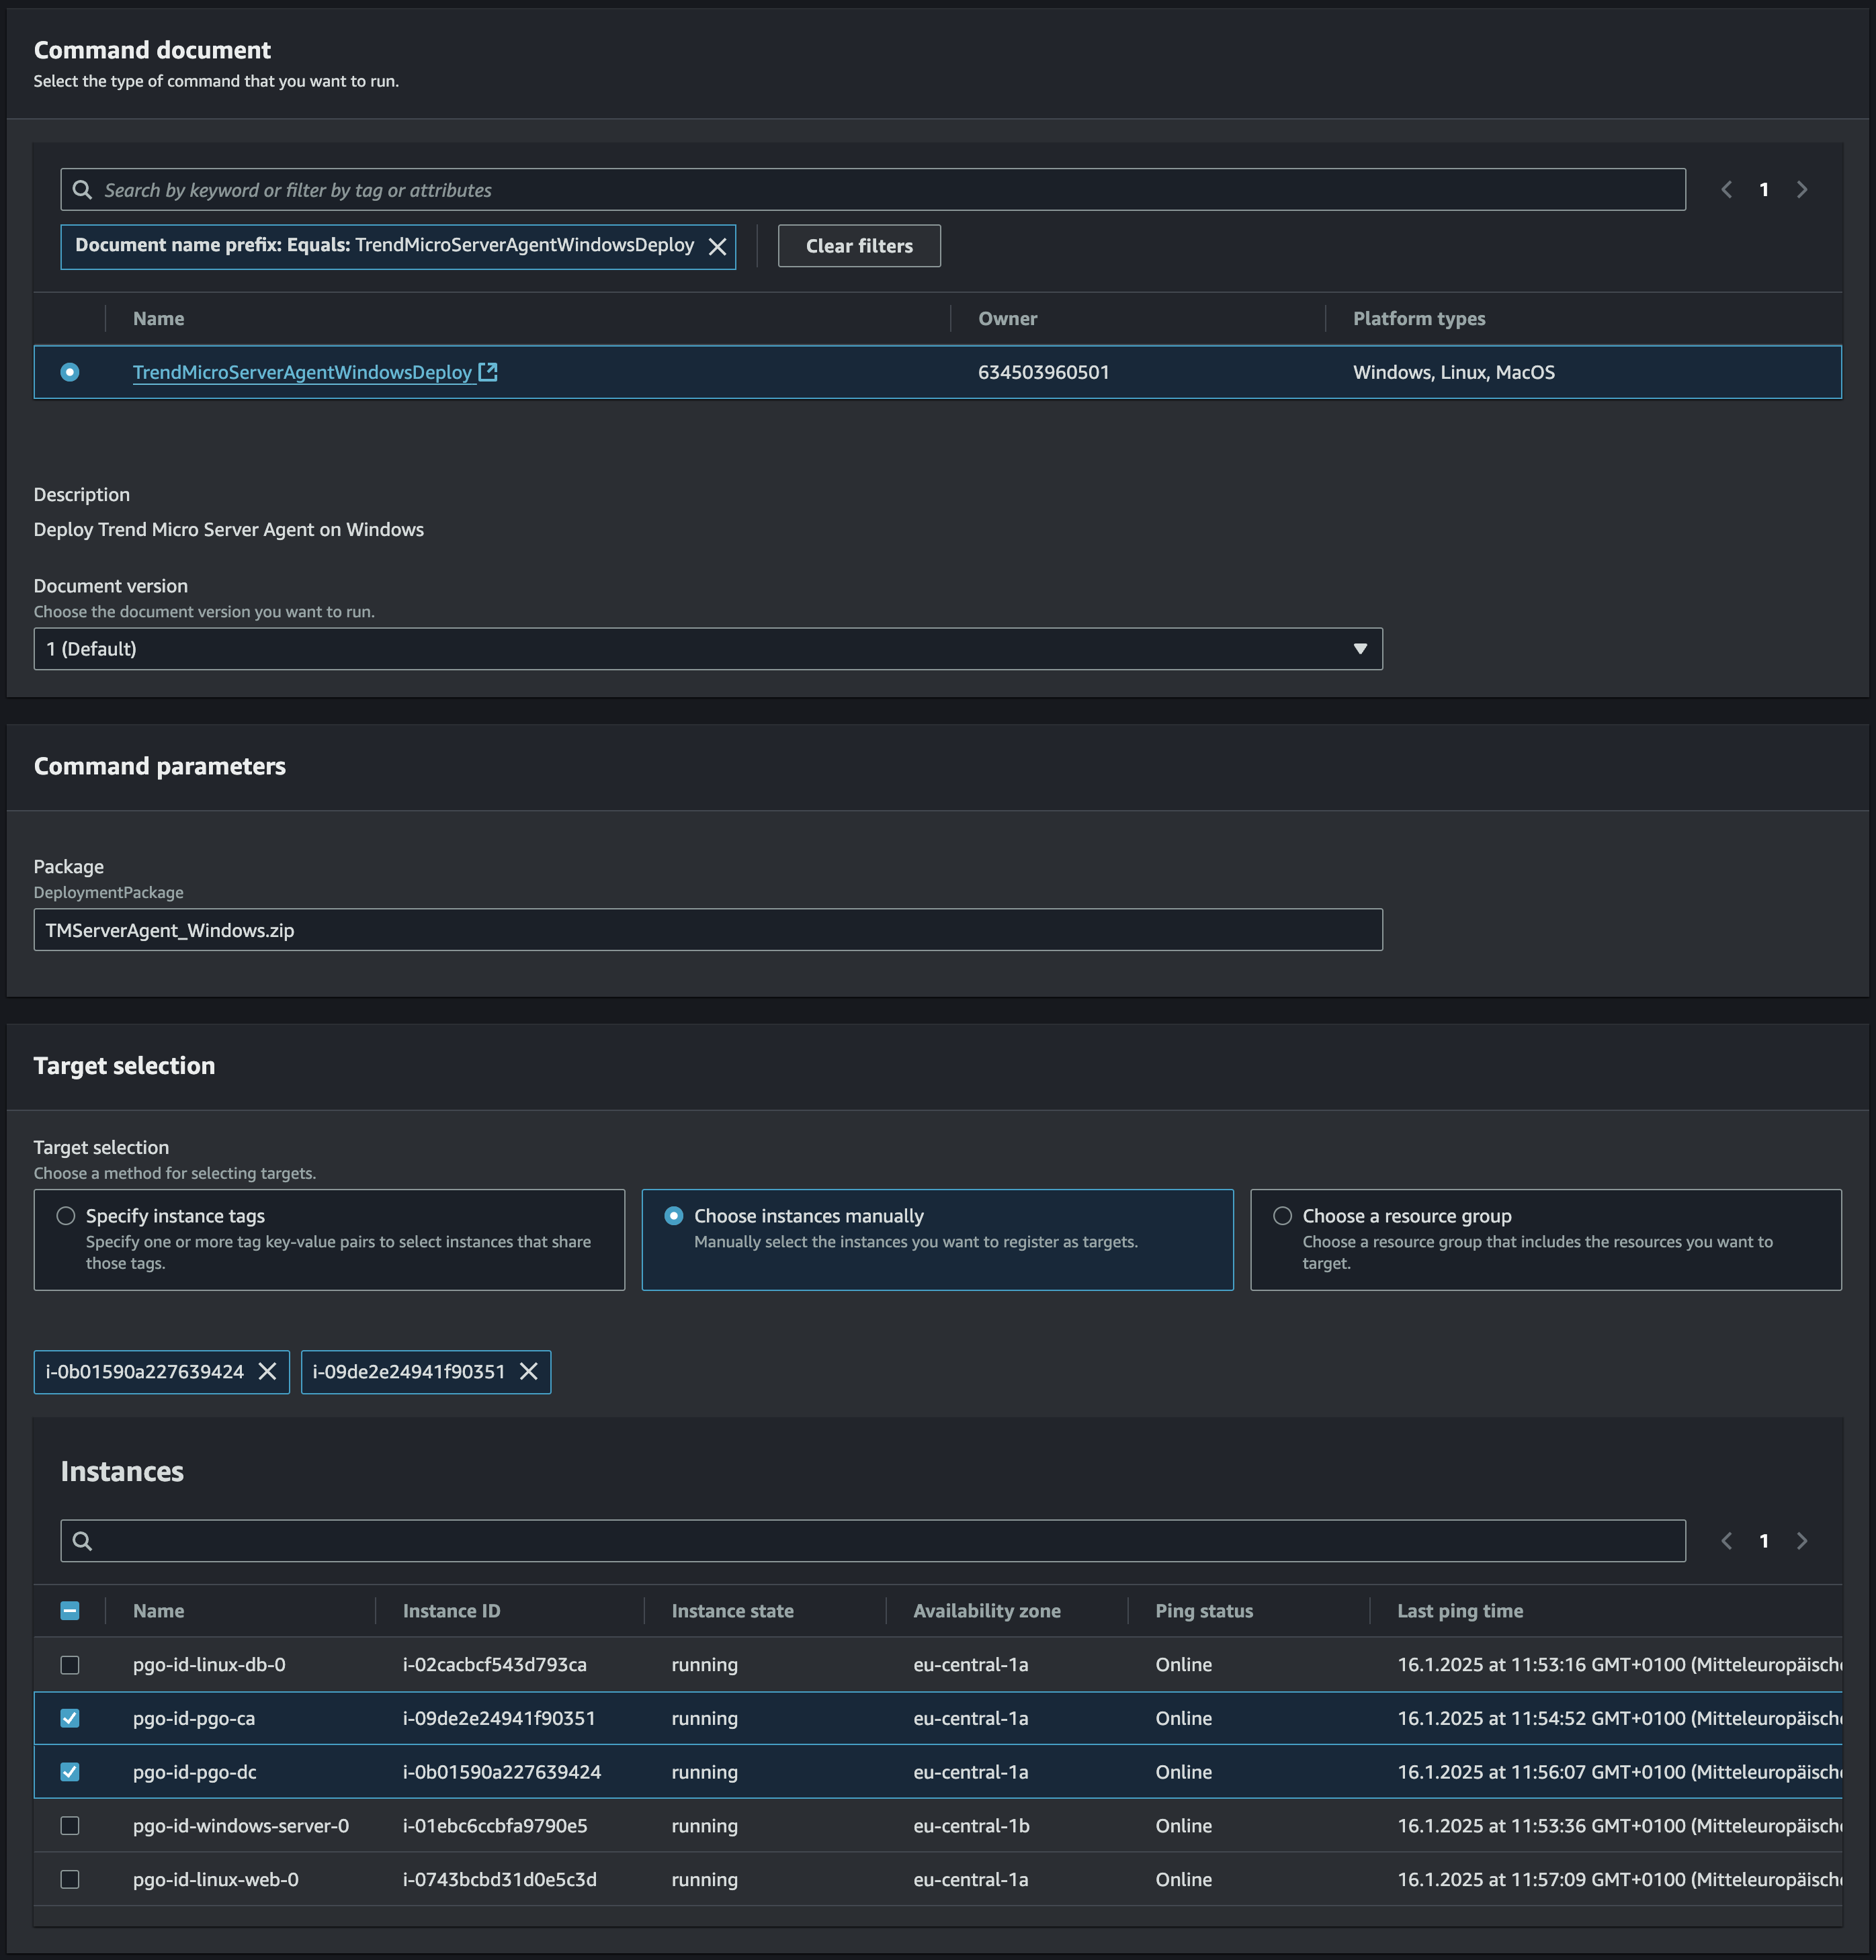Open the Document version dropdown
Viewport: 1876px width, 1960px height.
coord(709,649)
